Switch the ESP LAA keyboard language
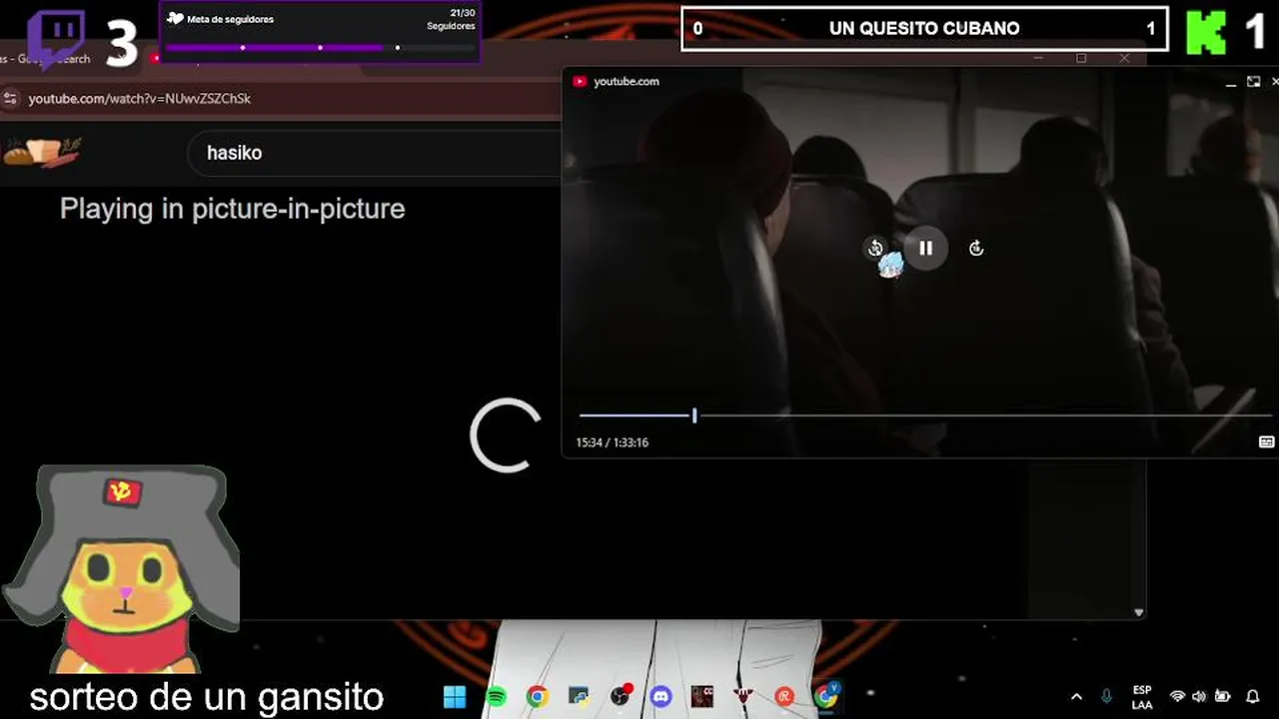 [x=1142, y=697]
